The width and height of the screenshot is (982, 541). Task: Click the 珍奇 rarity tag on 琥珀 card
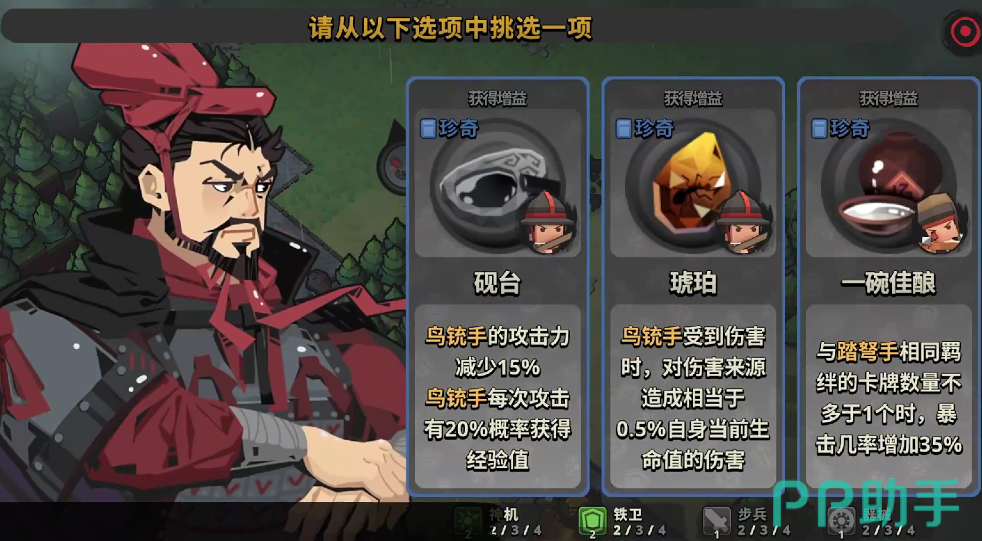645,128
